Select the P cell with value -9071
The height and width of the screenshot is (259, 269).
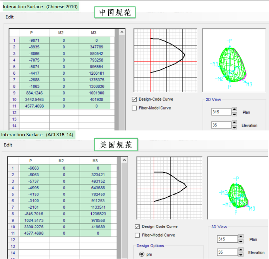tap(34, 40)
